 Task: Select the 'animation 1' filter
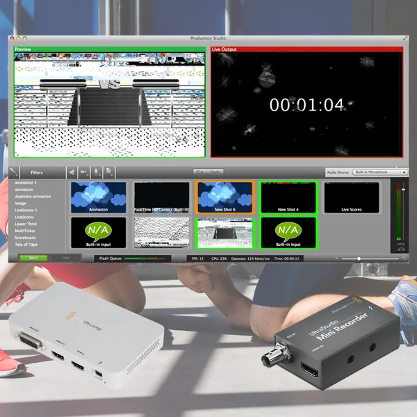point(26,183)
